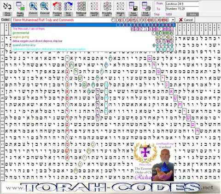Click the Codes combo box text field

point(91,20)
